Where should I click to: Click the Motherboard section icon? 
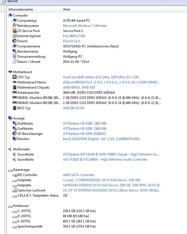pyautogui.click(x=10, y=72)
